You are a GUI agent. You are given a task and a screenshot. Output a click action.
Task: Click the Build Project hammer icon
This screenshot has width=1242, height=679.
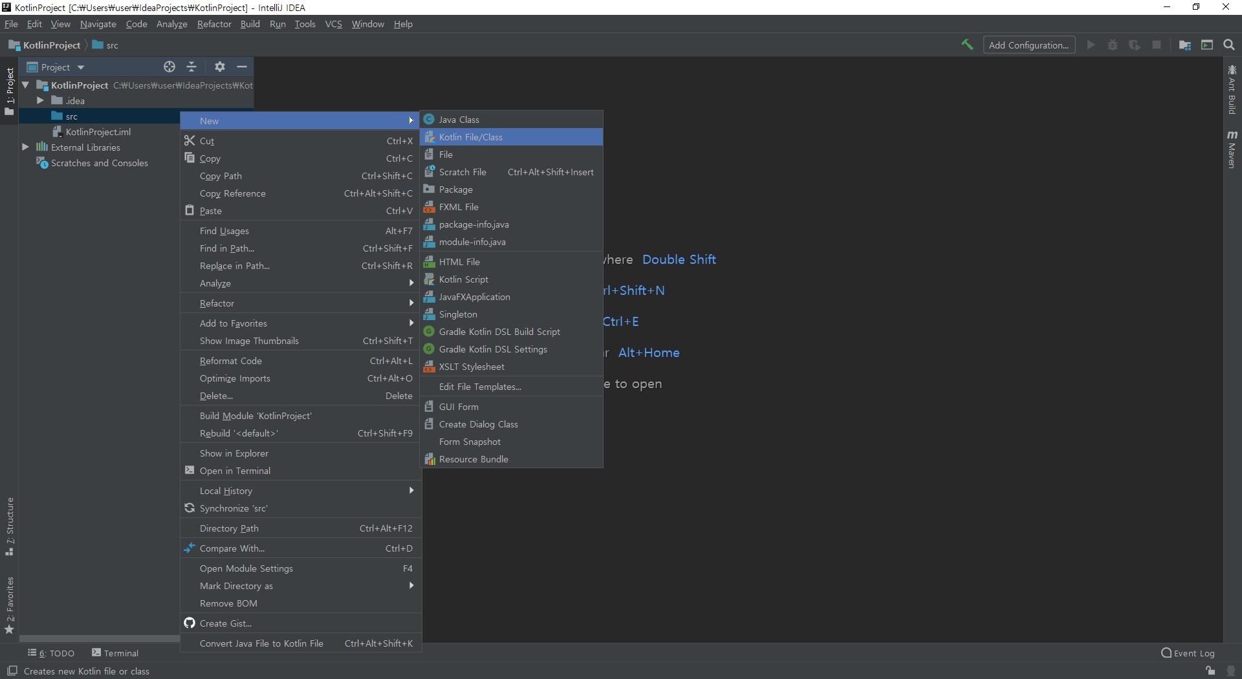tap(967, 45)
